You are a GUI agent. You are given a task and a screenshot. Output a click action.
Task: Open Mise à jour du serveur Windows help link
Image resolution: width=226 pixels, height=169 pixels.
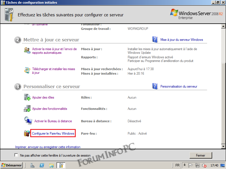tap(182, 40)
